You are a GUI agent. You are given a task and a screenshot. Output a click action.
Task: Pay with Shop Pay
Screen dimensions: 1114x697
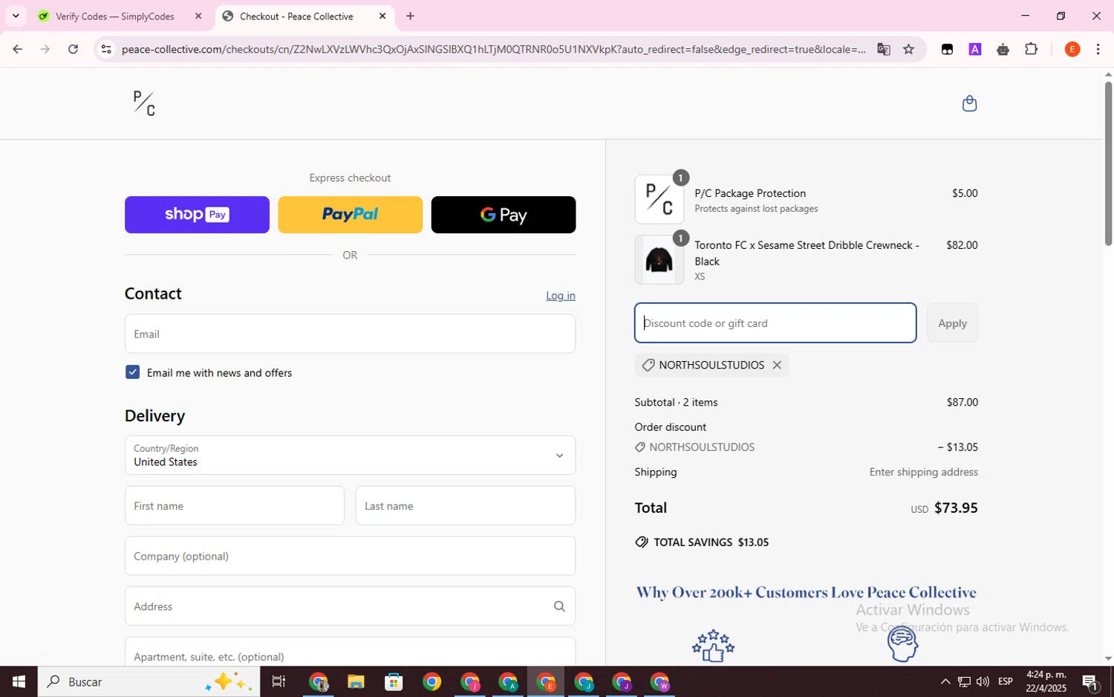pyautogui.click(x=197, y=215)
